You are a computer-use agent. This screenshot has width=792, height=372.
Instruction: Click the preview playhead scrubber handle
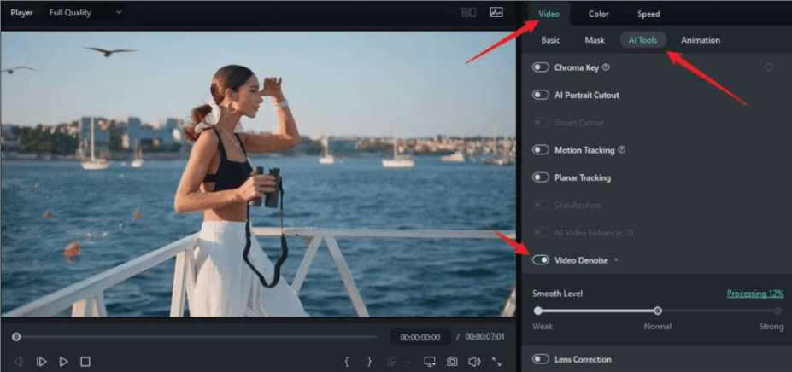point(16,337)
